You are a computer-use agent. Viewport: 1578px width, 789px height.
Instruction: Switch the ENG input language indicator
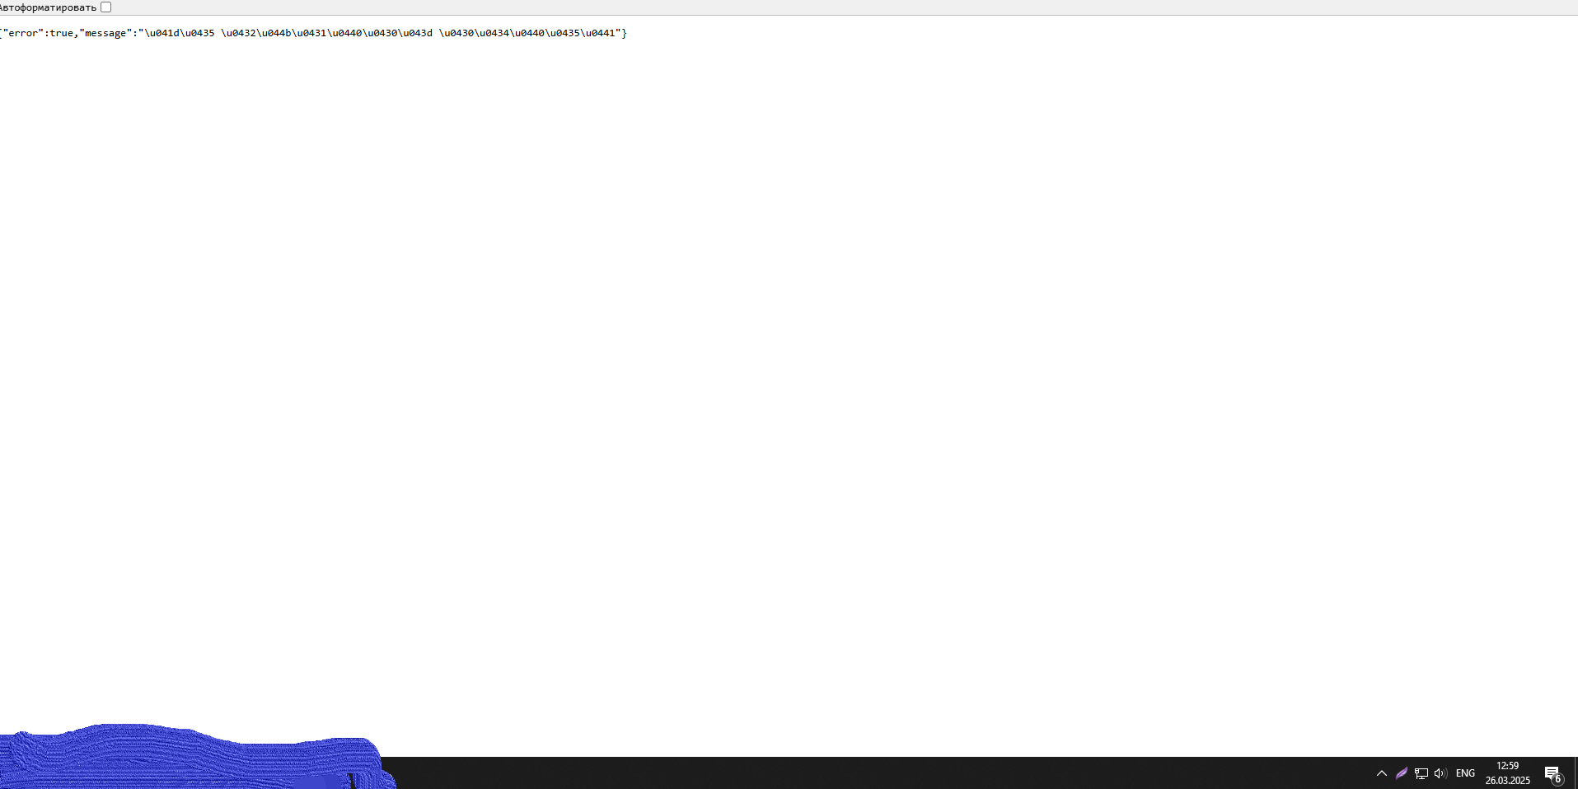tap(1465, 773)
